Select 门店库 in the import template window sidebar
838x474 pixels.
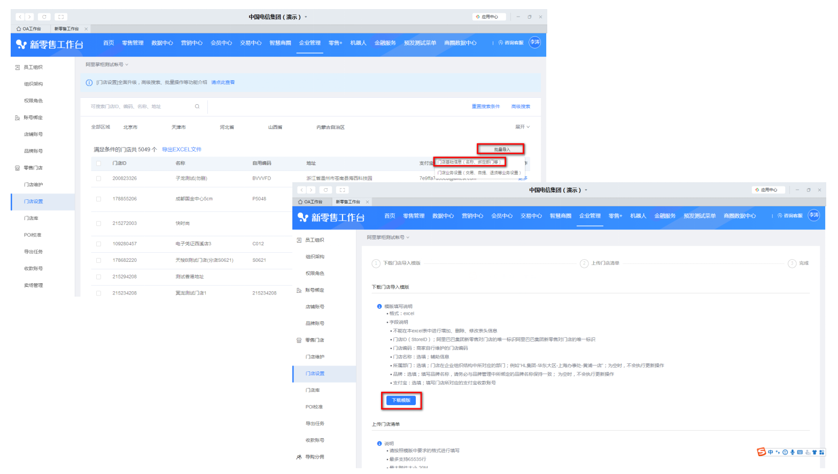tap(313, 391)
